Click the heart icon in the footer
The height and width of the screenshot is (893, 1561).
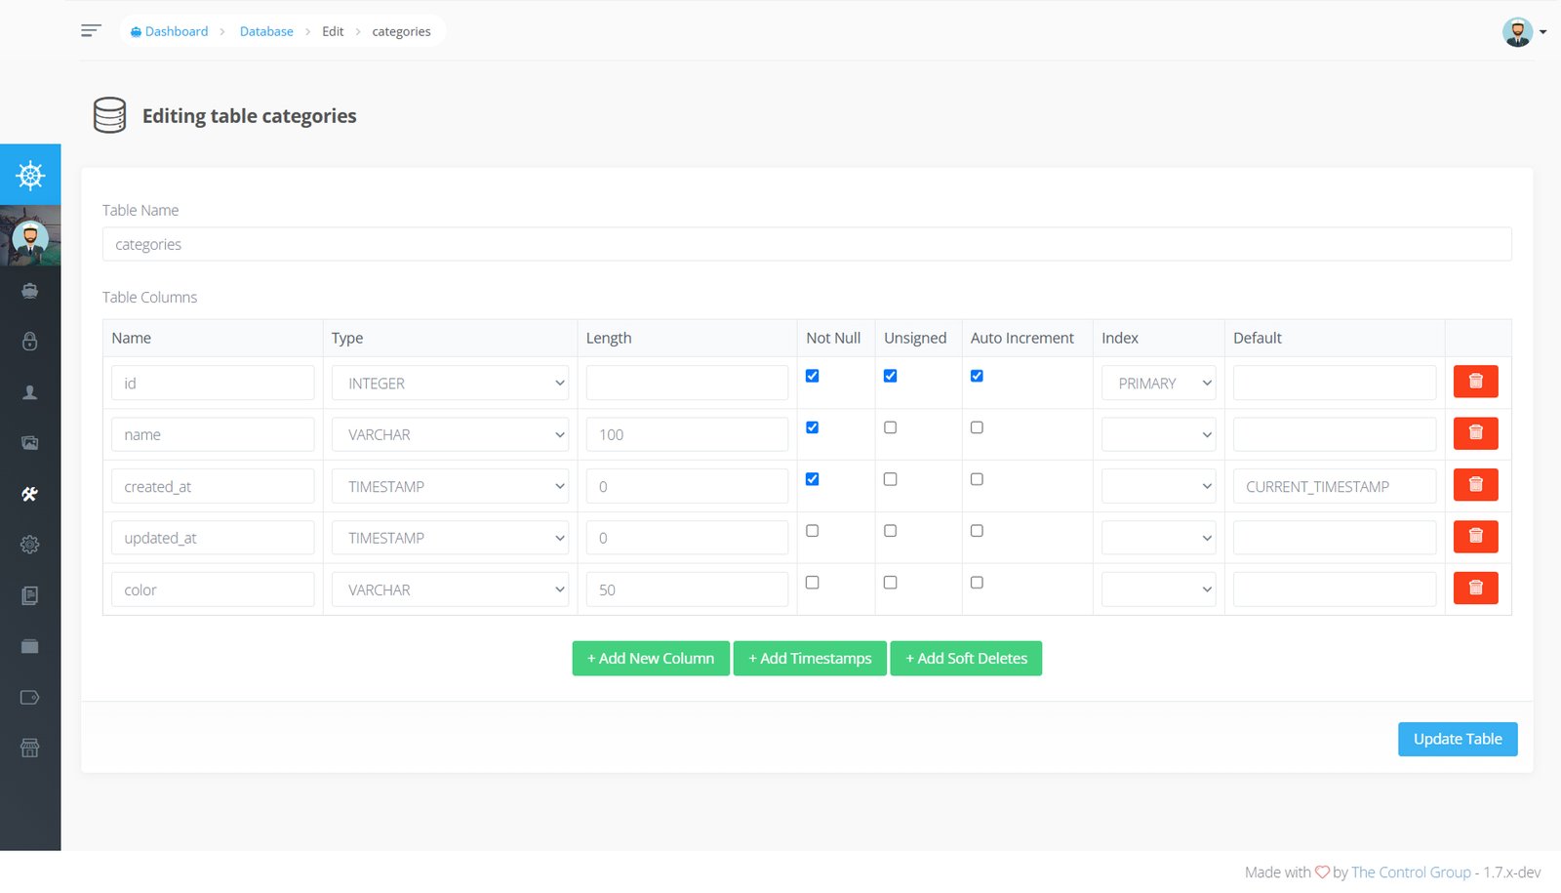click(1322, 873)
